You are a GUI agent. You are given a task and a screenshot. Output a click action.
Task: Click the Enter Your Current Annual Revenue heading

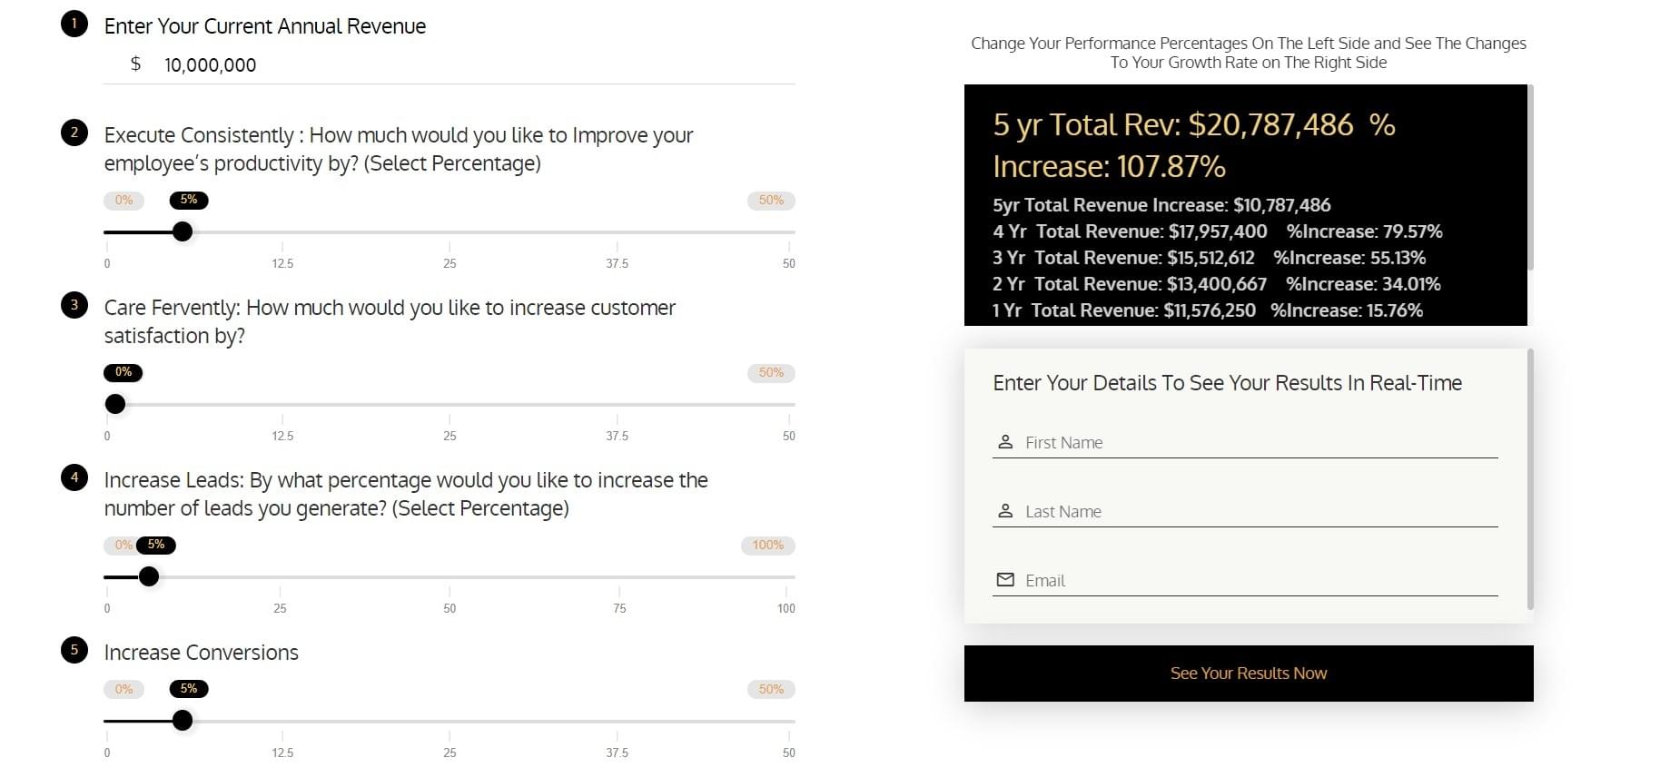265,26
